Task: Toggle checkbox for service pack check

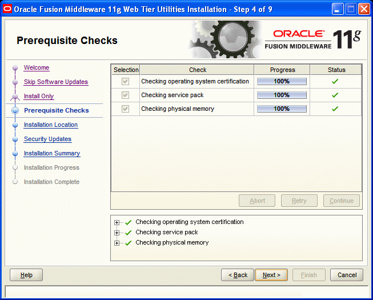Action: [125, 95]
